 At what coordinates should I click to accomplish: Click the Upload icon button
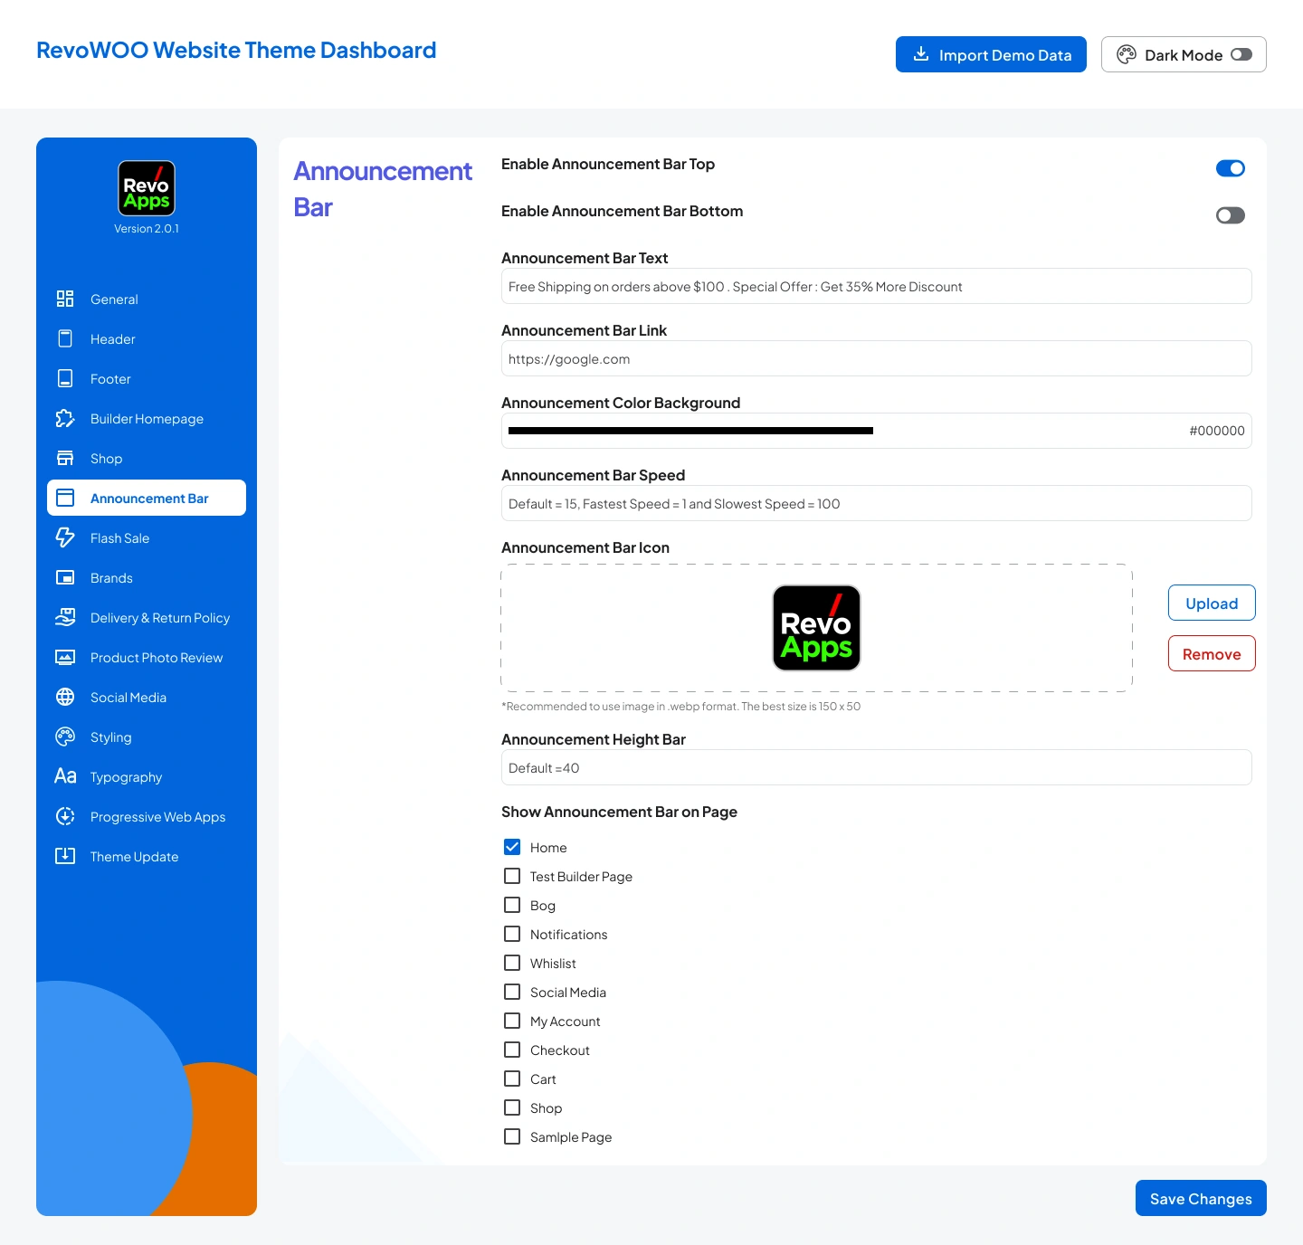click(1212, 603)
